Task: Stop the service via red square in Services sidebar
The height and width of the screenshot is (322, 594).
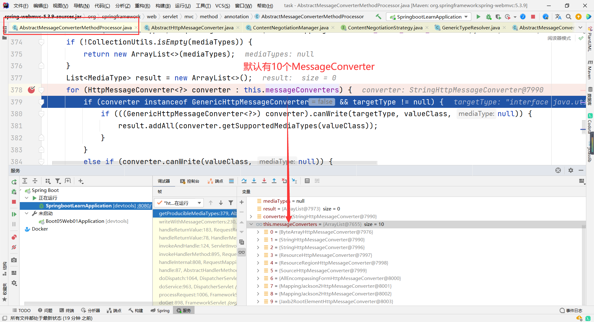Action: tap(14, 202)
